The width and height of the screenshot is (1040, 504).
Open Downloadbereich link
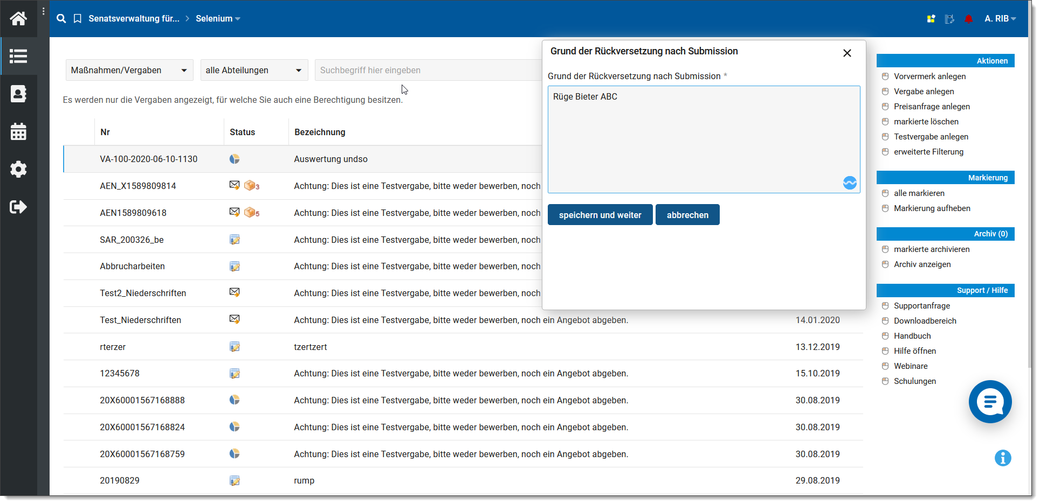tap(925, 321)
